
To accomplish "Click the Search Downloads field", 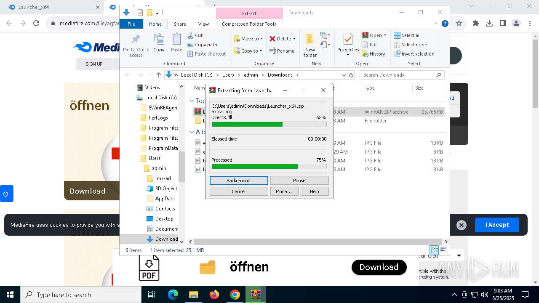I will pyautogui.click(x=402, y=75).
